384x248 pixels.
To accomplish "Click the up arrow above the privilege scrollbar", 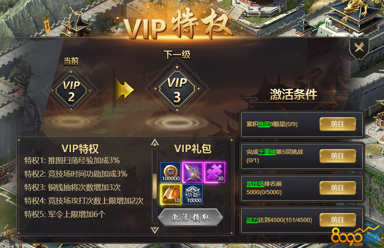I will coord(155,142).
